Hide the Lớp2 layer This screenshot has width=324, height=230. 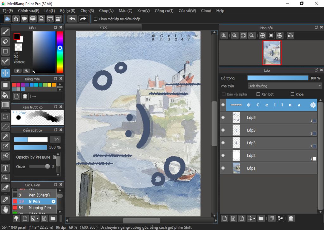pos(223,155)
